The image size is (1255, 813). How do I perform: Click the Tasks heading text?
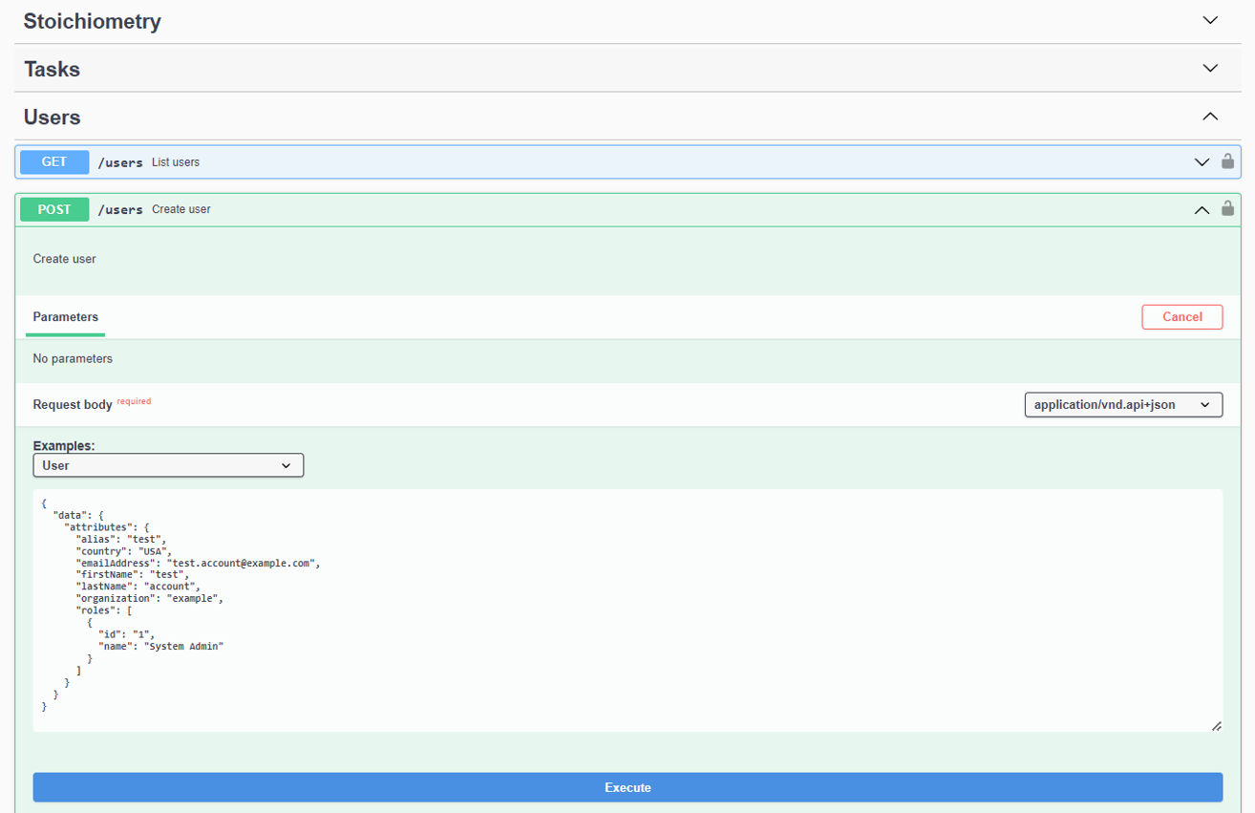coord(52,70)
